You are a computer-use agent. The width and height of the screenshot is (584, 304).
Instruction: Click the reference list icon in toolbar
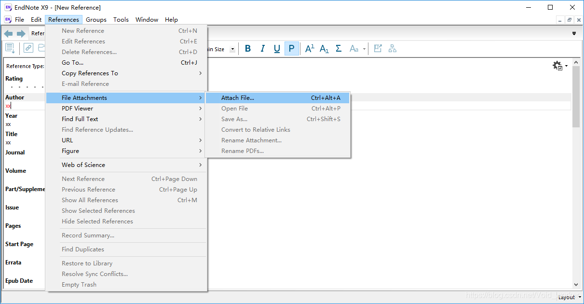(x=10, y=48)
